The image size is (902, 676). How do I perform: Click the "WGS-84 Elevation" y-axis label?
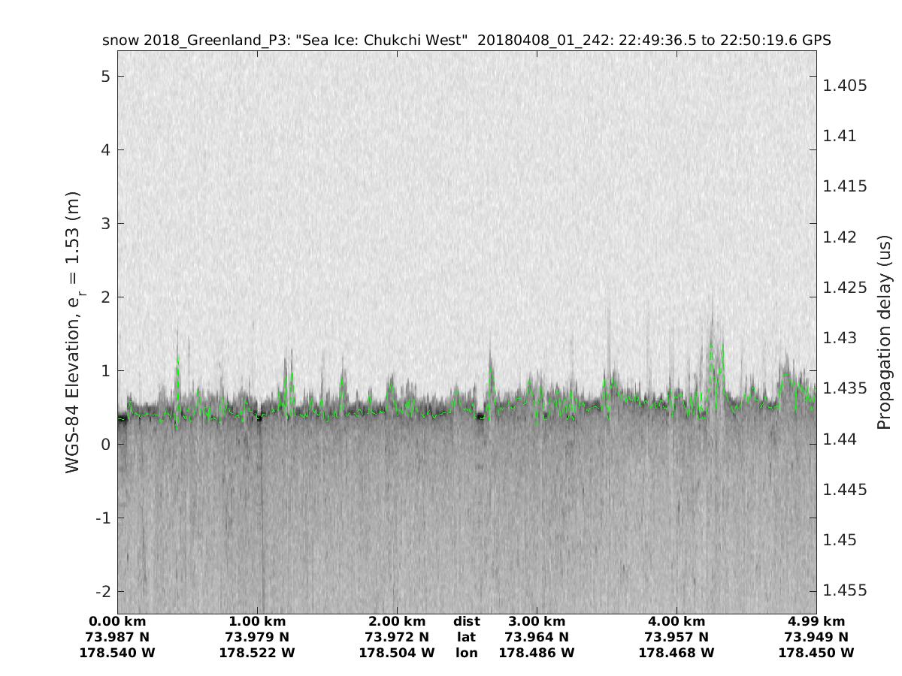[73, 332]
